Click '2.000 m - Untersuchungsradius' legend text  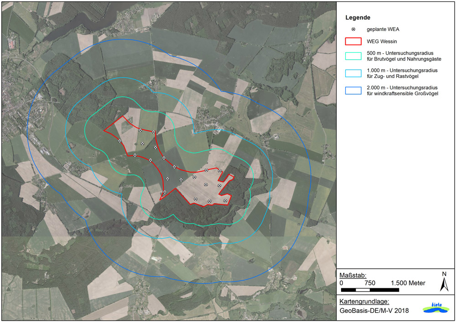(x=402, y=87)
